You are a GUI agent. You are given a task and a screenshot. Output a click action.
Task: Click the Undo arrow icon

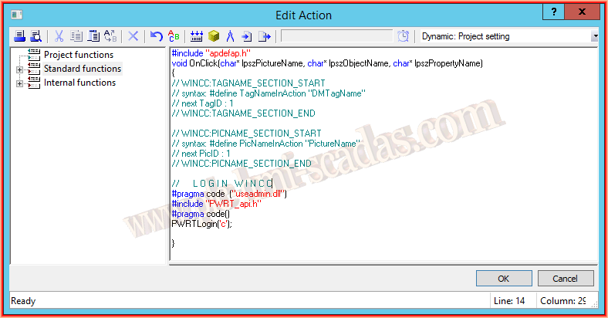pos(157,36)
